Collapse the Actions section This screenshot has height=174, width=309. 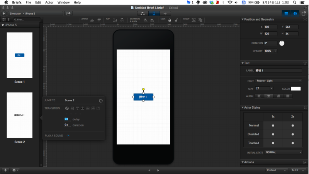pos(243,162)
